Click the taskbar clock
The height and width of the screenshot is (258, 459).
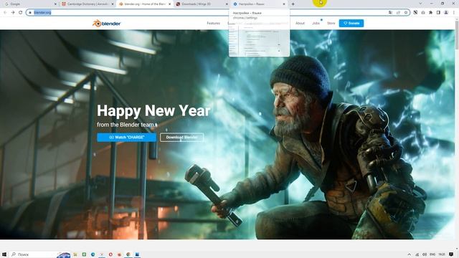(442, 254)
